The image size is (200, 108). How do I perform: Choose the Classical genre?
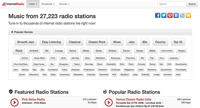[x=75, y=42]
